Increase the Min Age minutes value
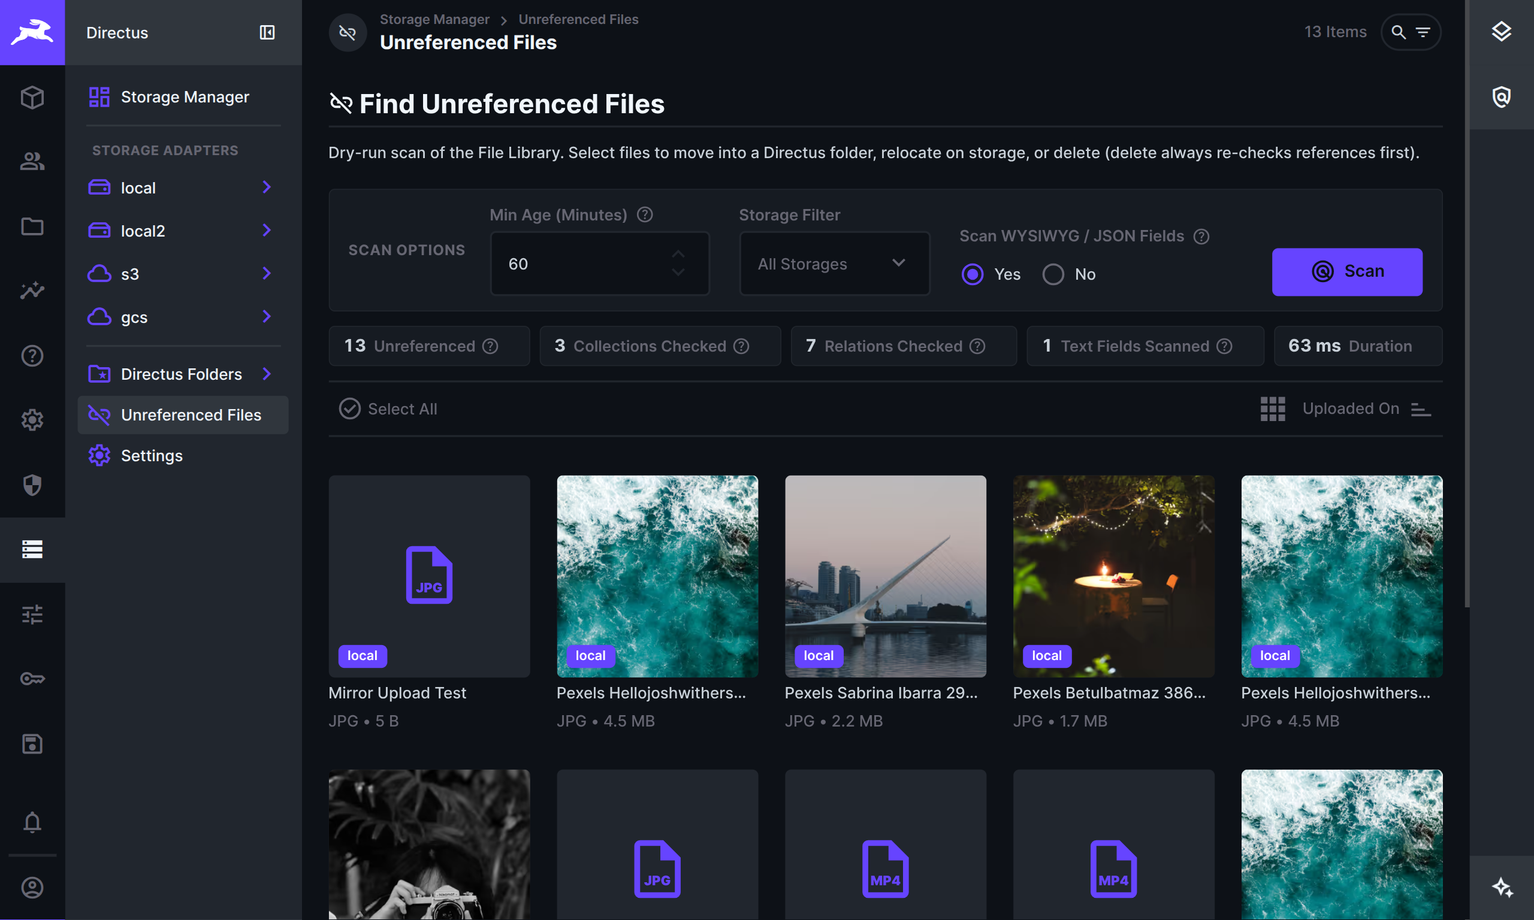The width and height of the screenshot is (1534, 920). click(x=678, y=254)
